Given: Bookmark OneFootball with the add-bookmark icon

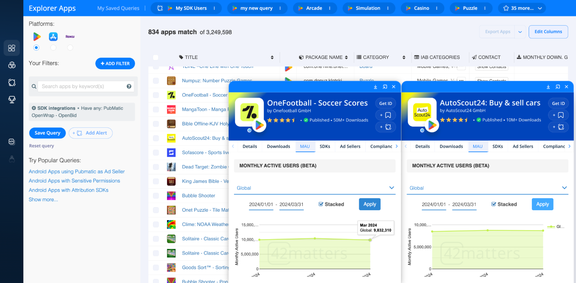Looking at the screenshot, I should click(x=386, y=115).
